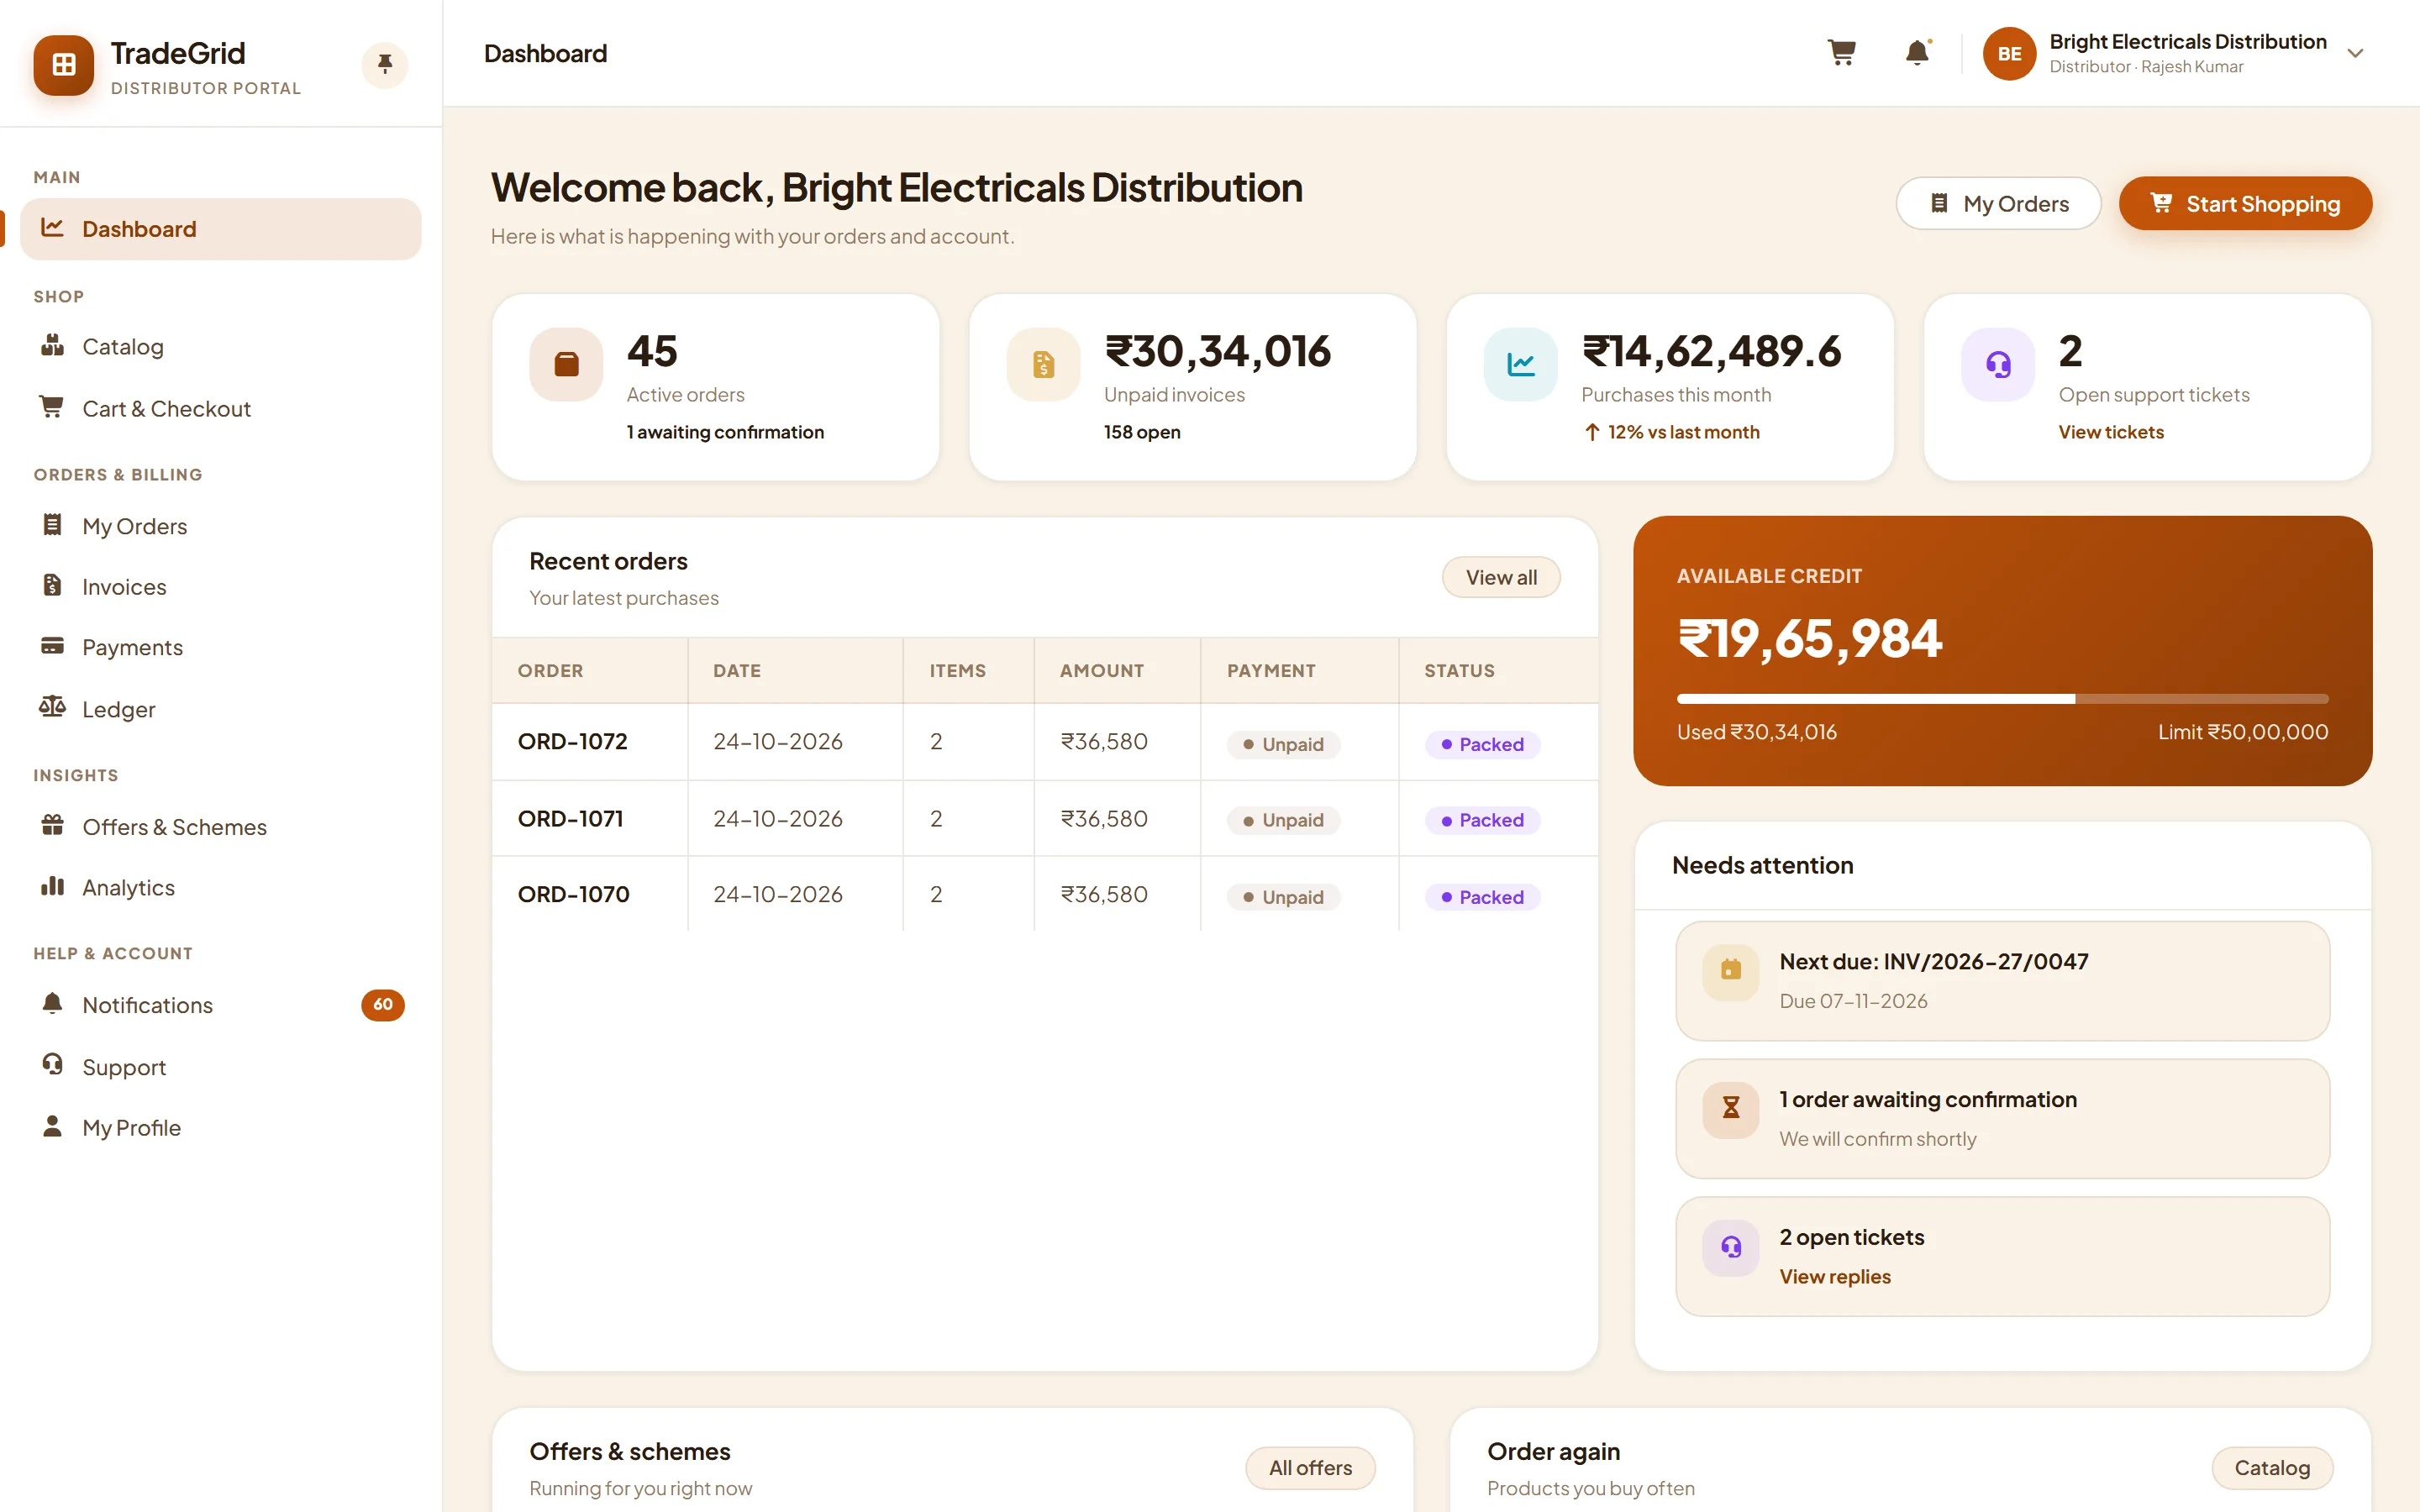
Task: Click the Dashboard chart sidebar icon
Action: click(52, 227)
